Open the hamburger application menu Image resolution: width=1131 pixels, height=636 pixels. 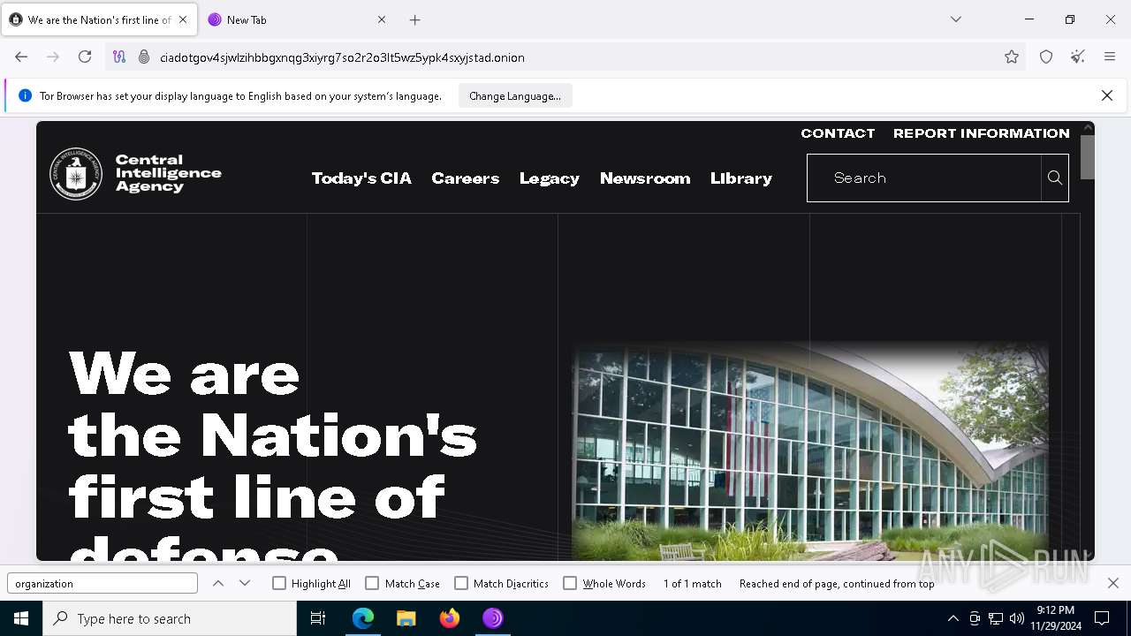[x=1110, y=57]
